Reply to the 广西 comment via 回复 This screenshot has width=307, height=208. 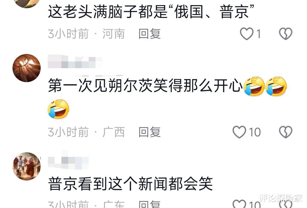pos(150,132)
